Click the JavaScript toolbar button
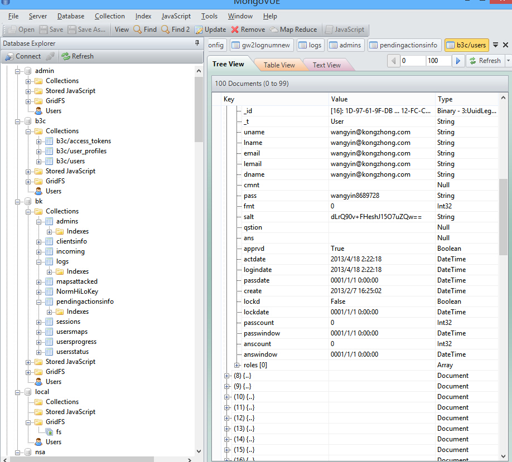512x462 pixels. [345, 30]
